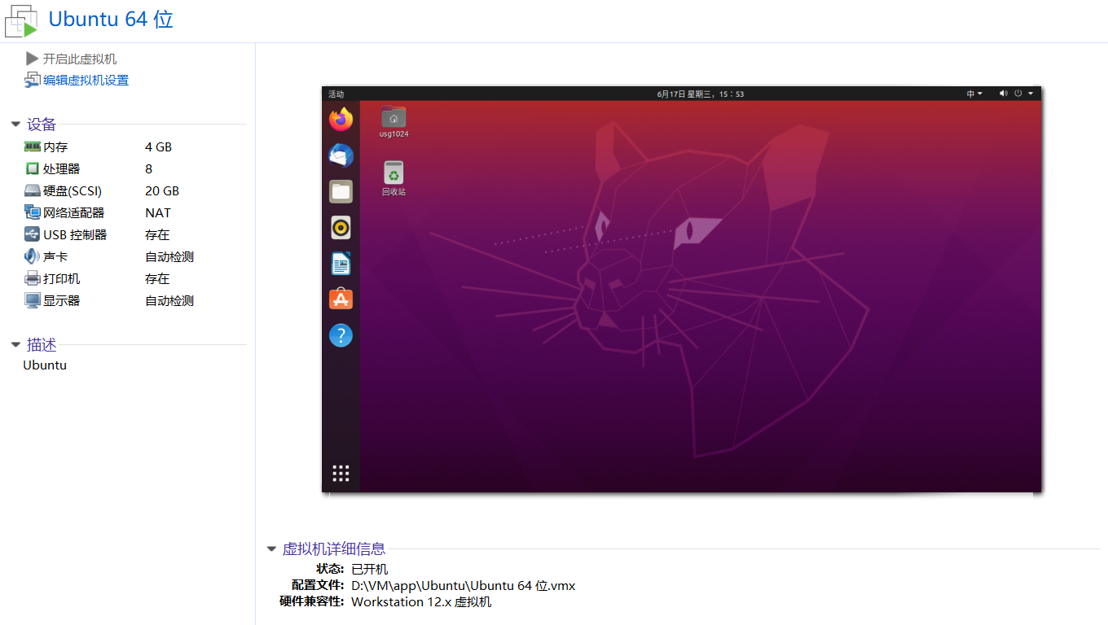Launch Thunderbird mail from the dock
The width and height of the screenshot is (1108, 625).
point(341,155)
